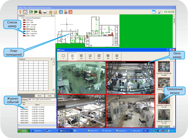Switch to the Разделы tab
The image size is (188, 138).
[x=25, y=99]
